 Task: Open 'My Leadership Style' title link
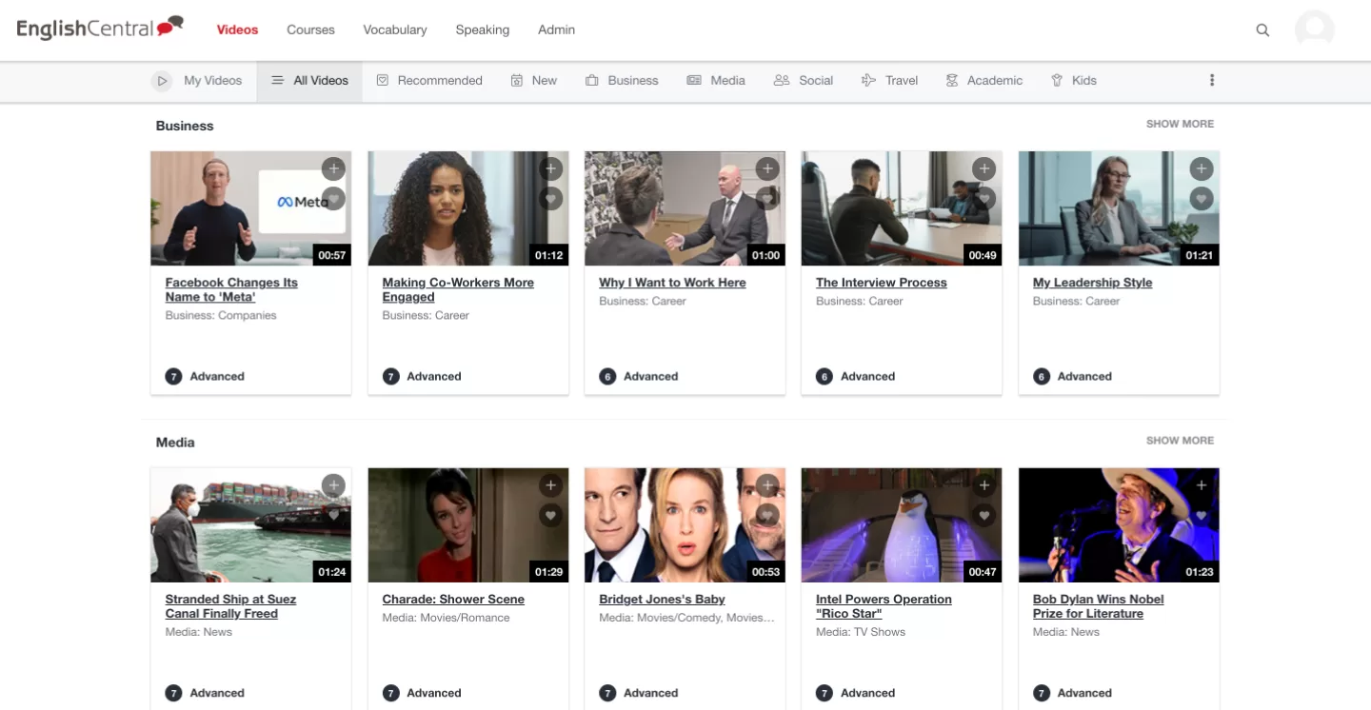[x=1093, y=283]
